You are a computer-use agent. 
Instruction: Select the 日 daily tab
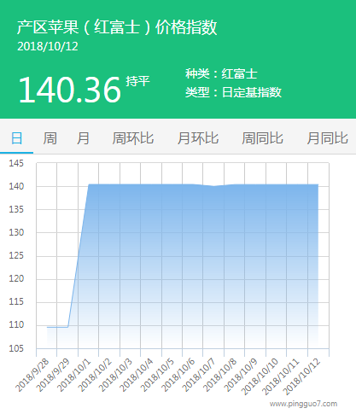click(x=16, y=138)
